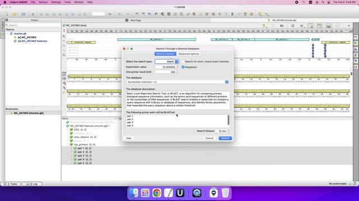Open the Help menu
The width and height of the screenshot is (359, 201).
coord(90,2)
